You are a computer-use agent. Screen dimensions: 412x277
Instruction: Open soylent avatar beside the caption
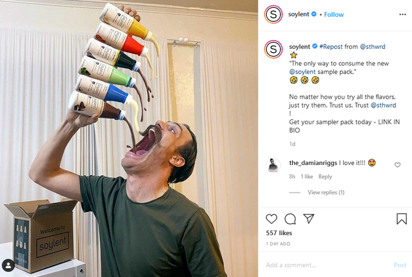coord(273,49)
